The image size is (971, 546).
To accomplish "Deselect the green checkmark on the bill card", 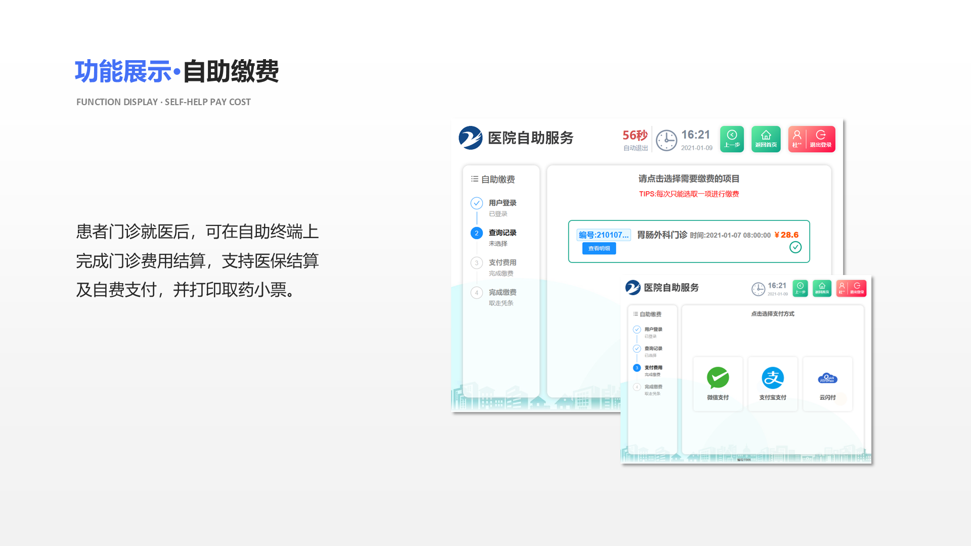I will tap(795, 248).
